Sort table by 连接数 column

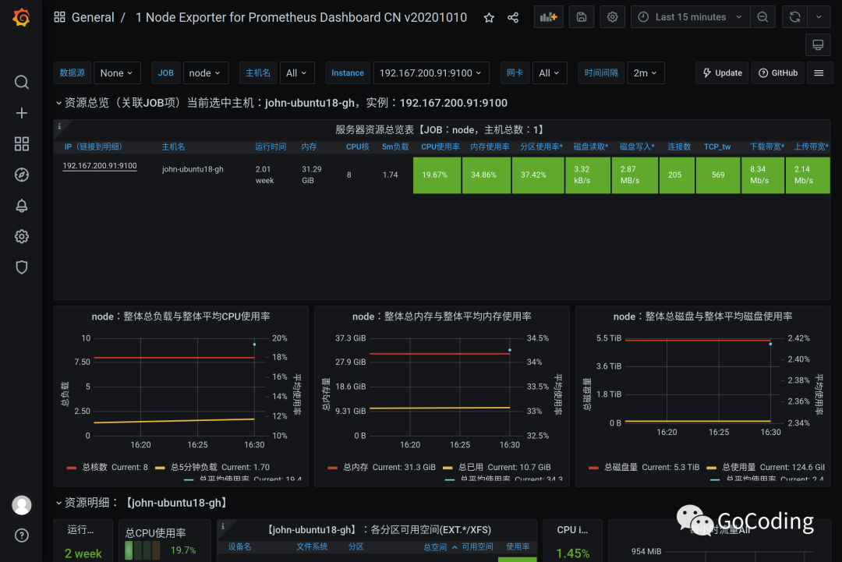pos(679,147)
